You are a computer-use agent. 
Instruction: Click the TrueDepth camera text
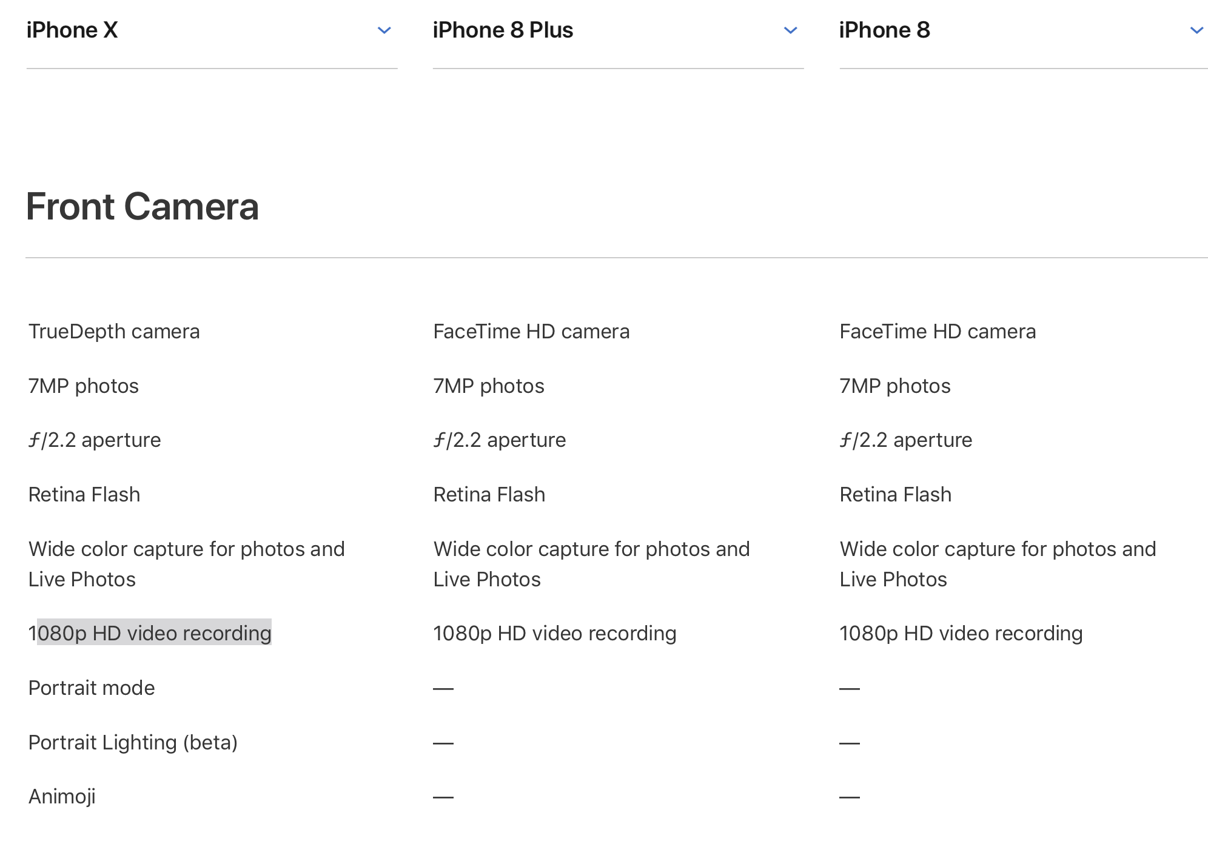(114, 332)
